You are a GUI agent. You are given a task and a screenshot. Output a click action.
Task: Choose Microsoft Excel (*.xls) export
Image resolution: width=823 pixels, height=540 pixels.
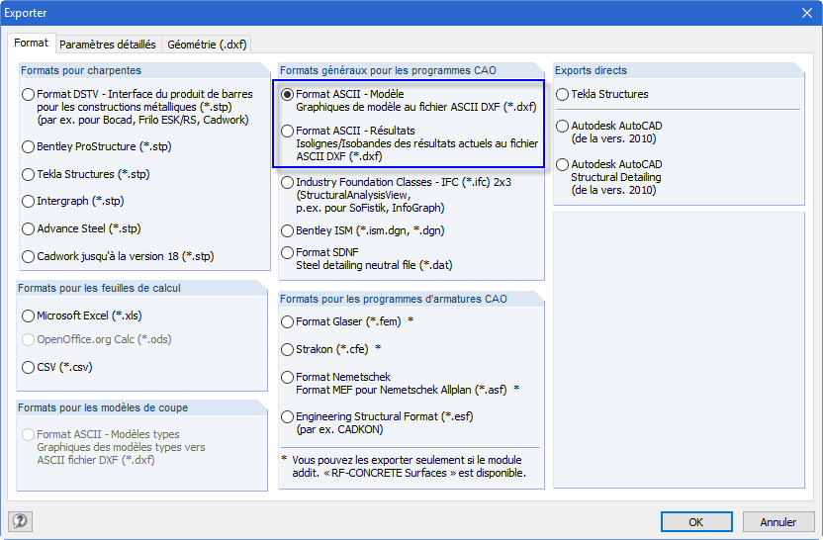point(28,315)
